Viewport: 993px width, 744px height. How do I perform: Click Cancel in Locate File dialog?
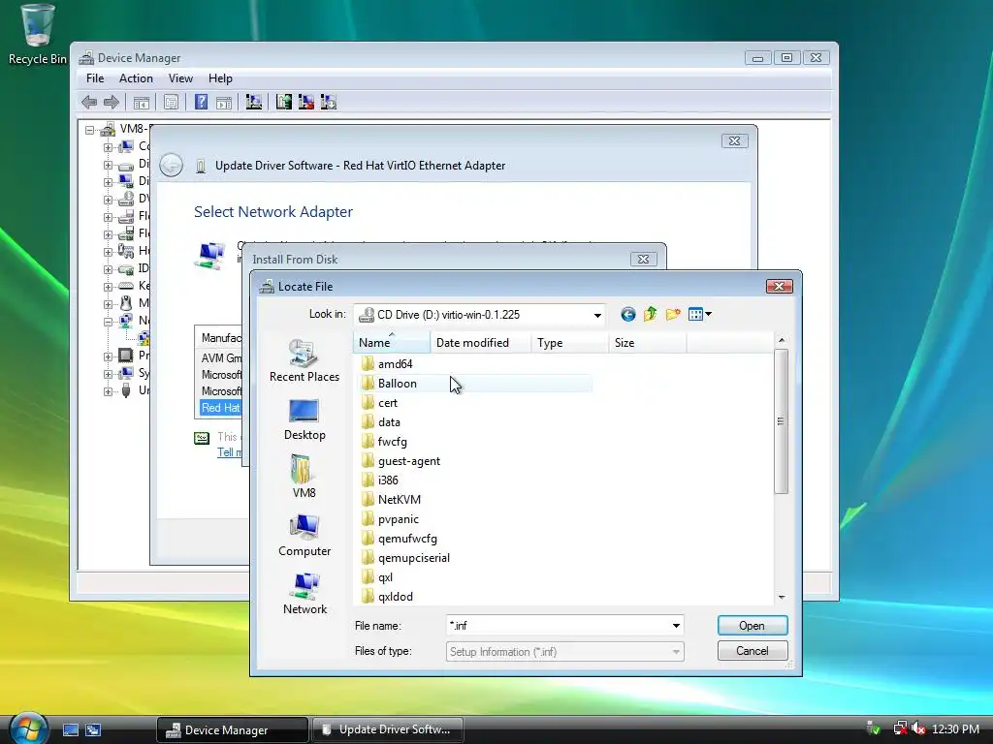pos(753,651)
